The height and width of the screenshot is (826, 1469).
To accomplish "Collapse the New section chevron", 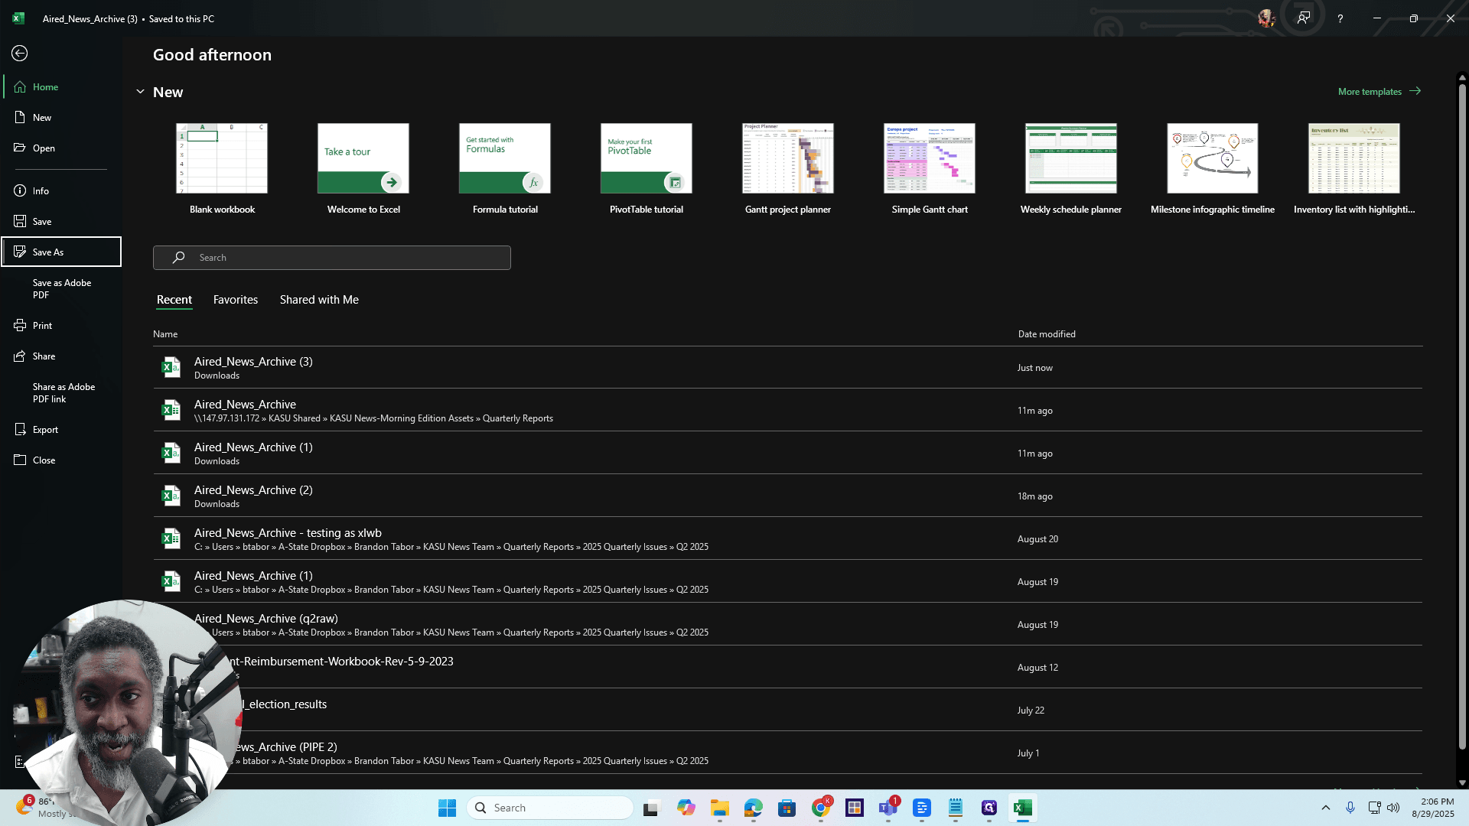I will (140, 92).
